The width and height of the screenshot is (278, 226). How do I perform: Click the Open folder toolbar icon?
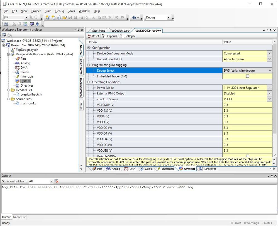pos(64,17)
